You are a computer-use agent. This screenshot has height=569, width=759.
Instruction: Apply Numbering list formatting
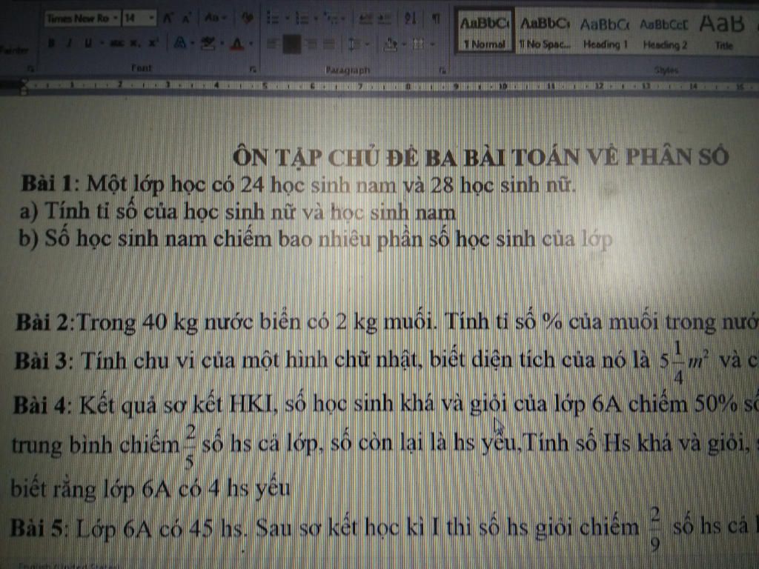click(x=302, y=19)
